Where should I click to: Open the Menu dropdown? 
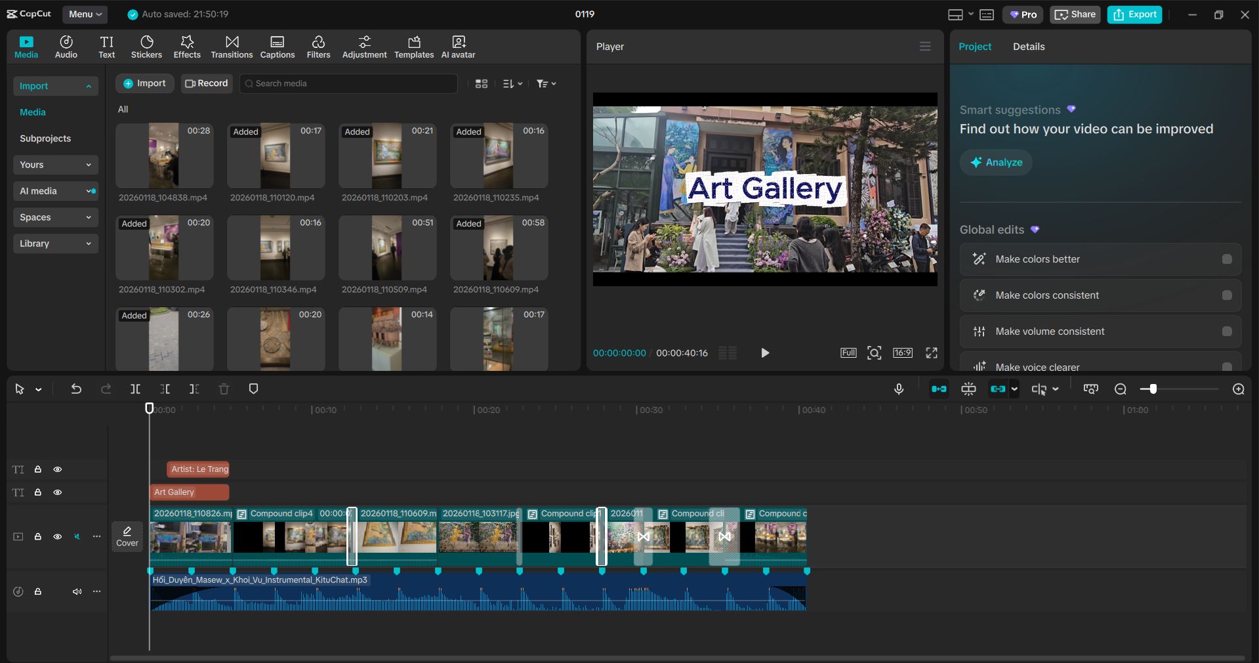(85, 14)
